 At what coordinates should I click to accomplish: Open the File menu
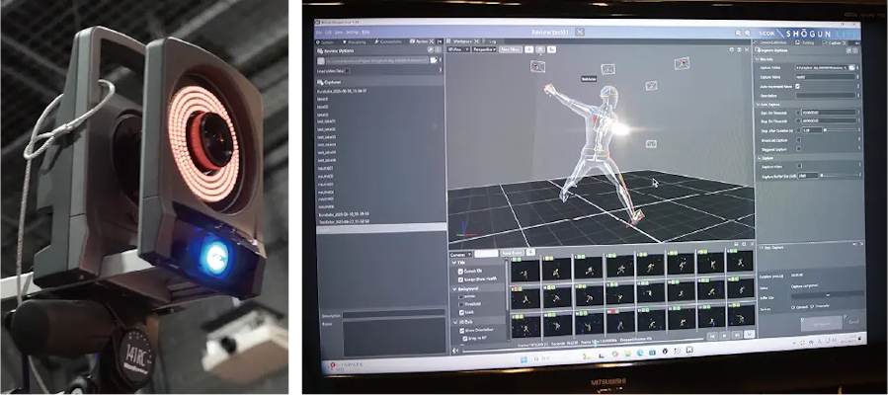321,32
